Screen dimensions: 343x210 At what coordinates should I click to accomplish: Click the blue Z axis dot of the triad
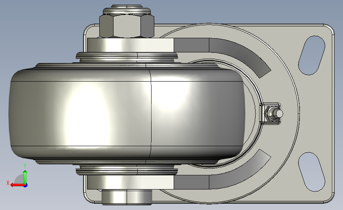(x=26, y=186)
